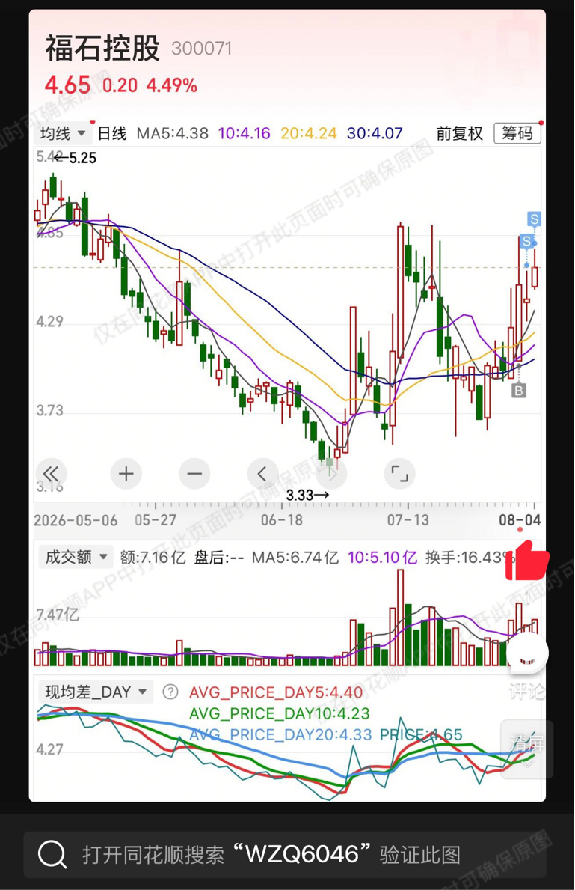Open fullscreen chart view icon
Screen dimensions: 575x890
click(400, 473)
